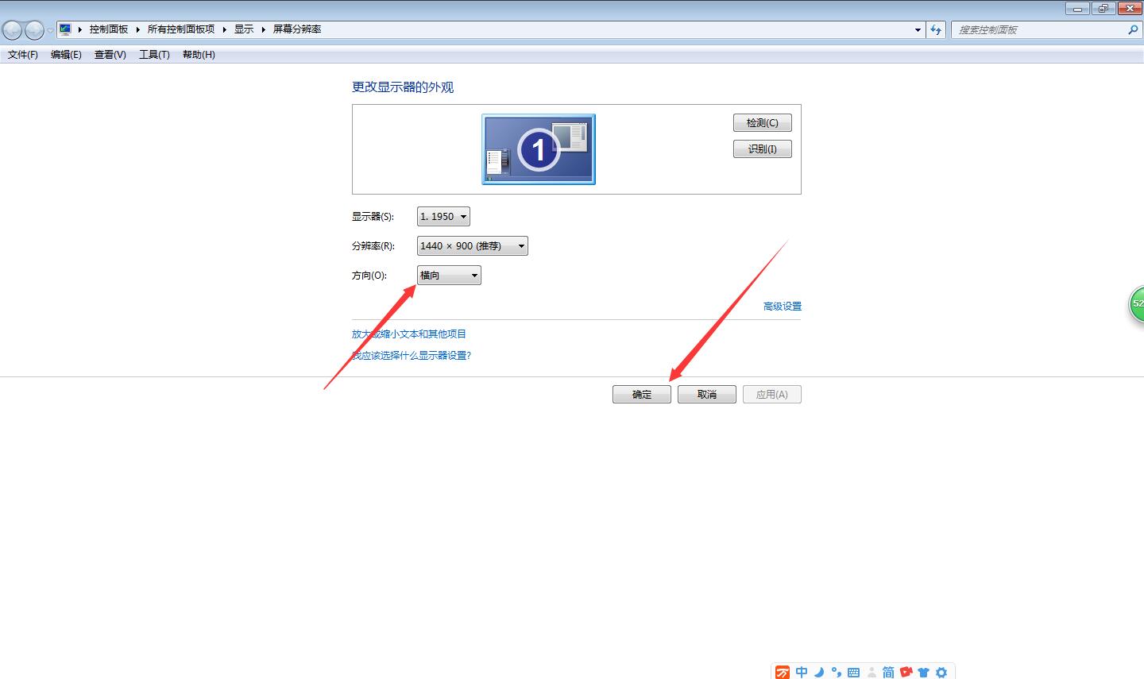Toggle Chinese input mode 中
1144x679 pixels.
click(x=802, y=672)
